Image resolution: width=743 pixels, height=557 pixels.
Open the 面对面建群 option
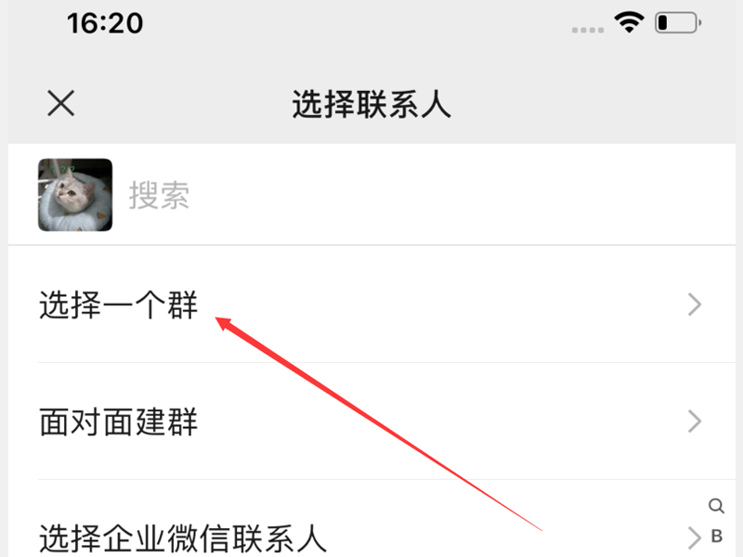click(x=371, y=421)
